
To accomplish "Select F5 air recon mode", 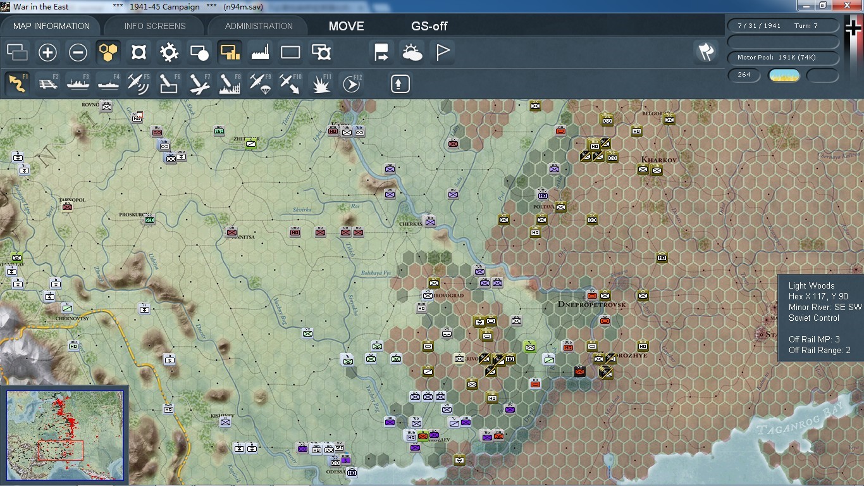I will [139, 83].
